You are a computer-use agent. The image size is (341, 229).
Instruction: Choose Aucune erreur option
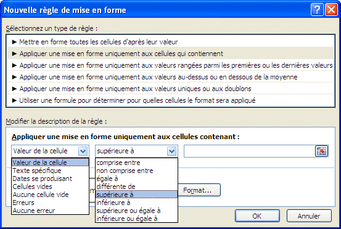click(x=50, y=211)
